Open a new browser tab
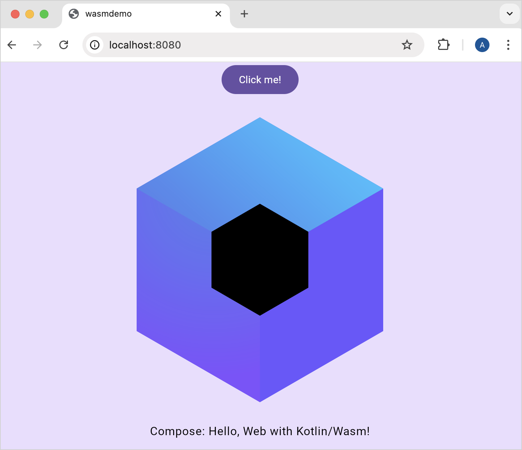This screenshot has height=450, width=522. 244,14
